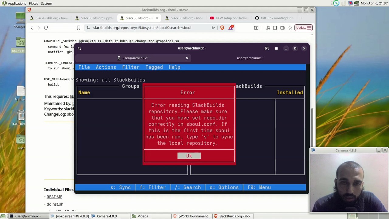Switch to SlackBuilds.org firewall browser tab
The image size is (389, 219).
49,18
